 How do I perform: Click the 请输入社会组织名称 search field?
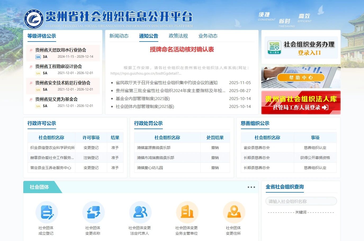click(301, 201)
